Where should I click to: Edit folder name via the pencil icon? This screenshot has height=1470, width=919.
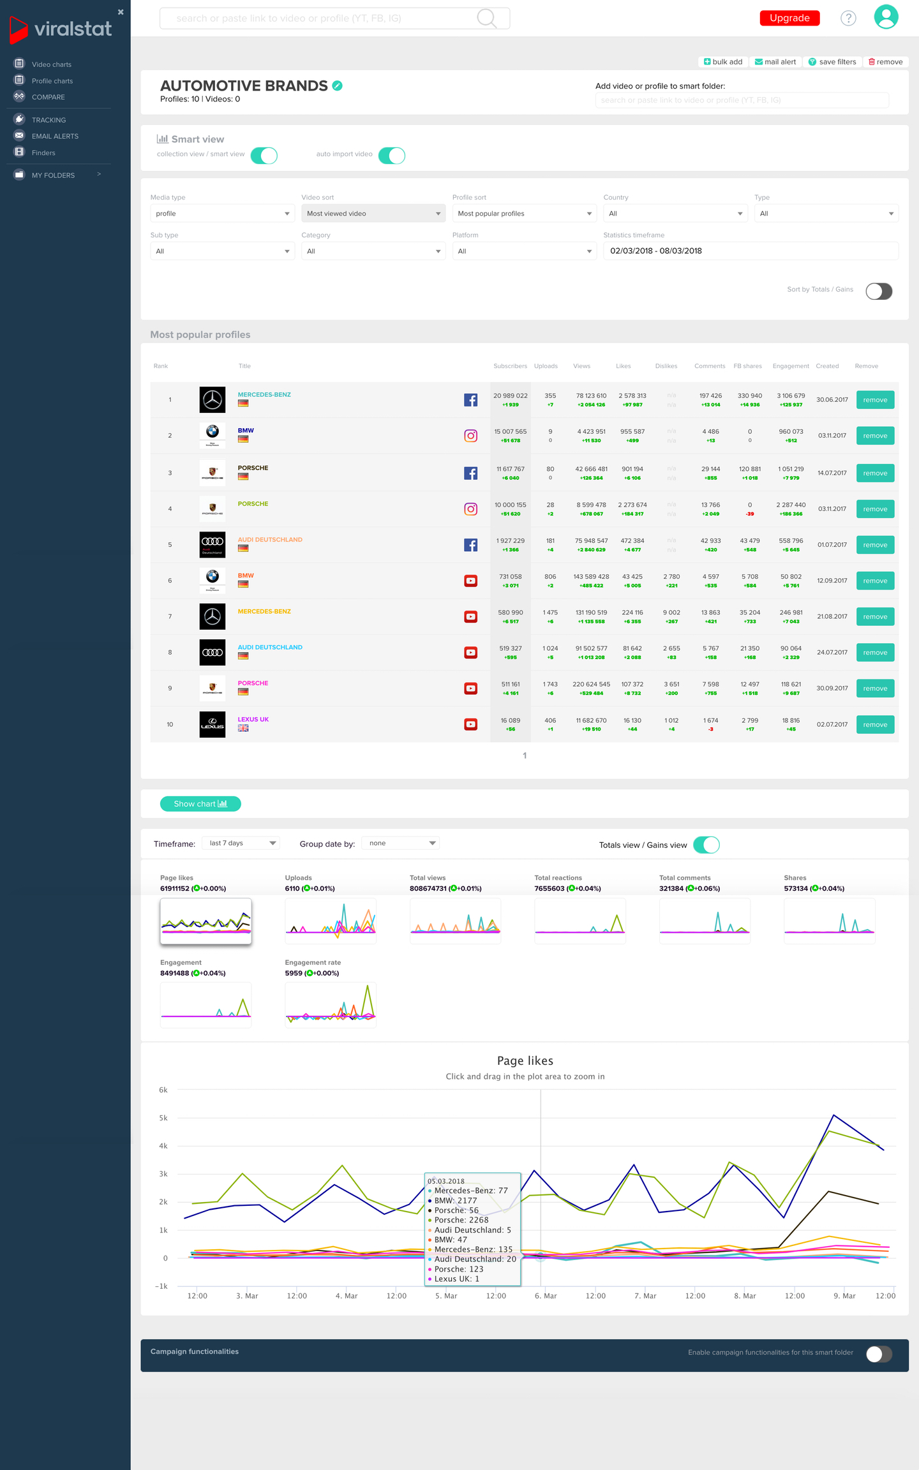coord(338,85)
